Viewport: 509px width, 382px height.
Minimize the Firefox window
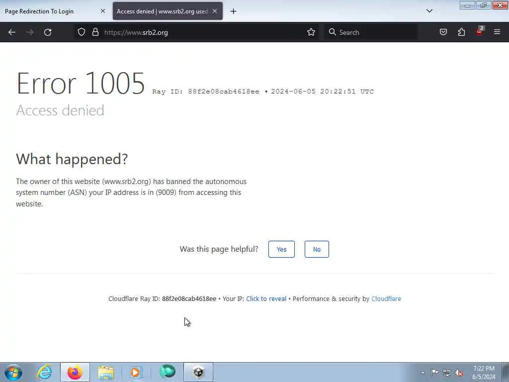[x=467, y=5]
